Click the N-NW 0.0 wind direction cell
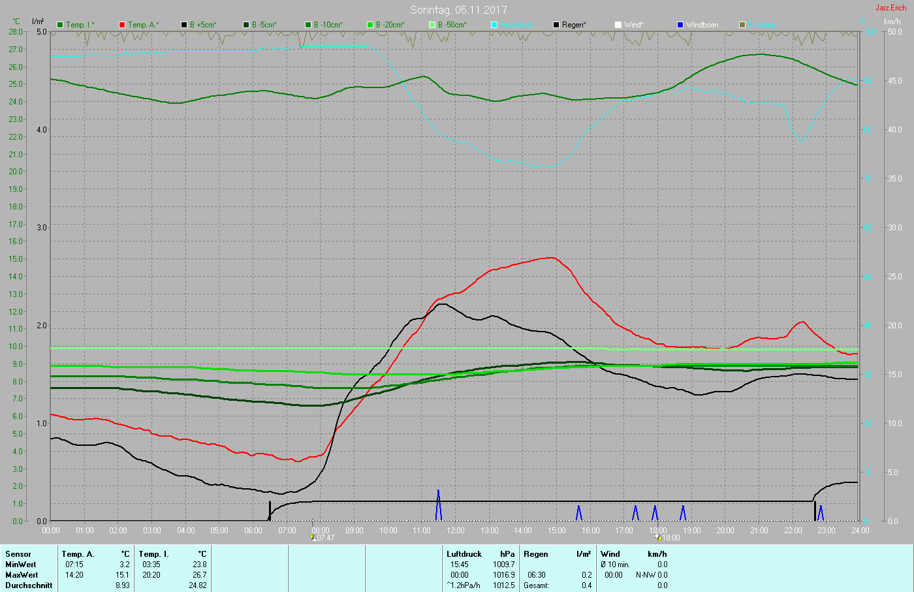This screenshot has height=592, width=914. pyautogui.click(x=652, y=575)
